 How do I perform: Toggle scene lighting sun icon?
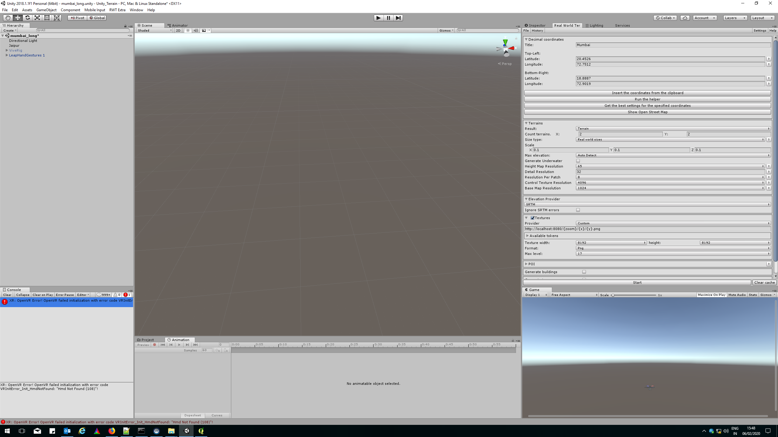pyautogui.click(x=188, y=30)
